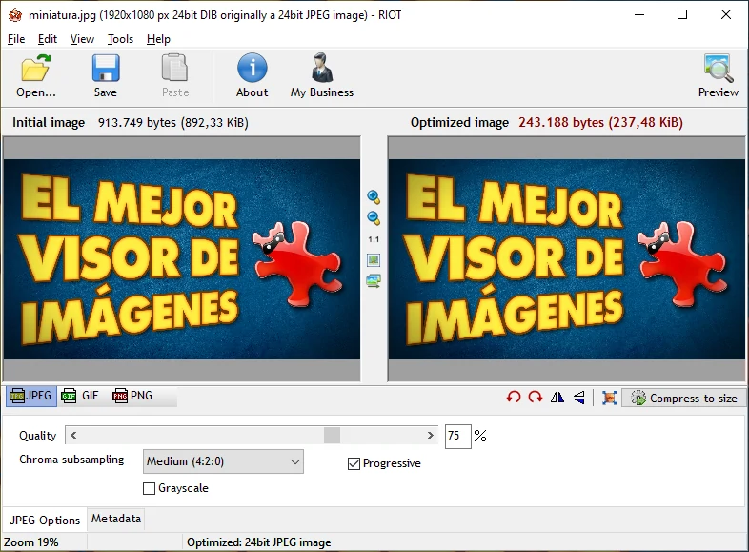
Task: Click the Open toolbar icon
Action: click(x=36, y=76)
